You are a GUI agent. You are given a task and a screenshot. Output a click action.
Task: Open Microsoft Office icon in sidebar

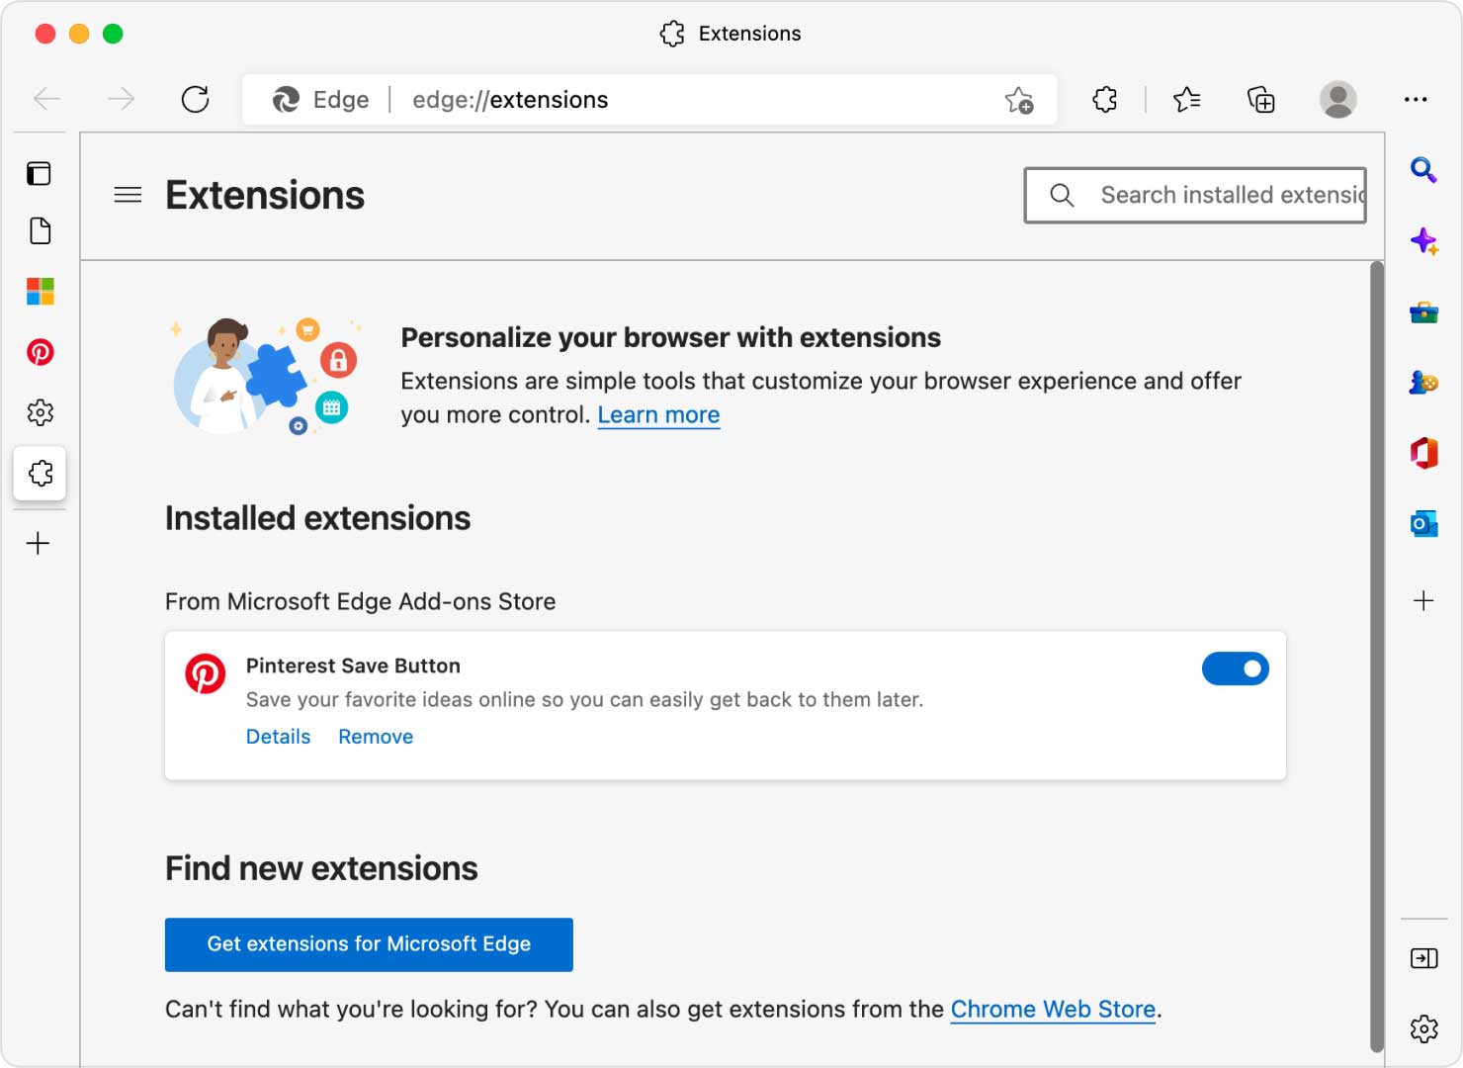click(x=1423, y=453)
